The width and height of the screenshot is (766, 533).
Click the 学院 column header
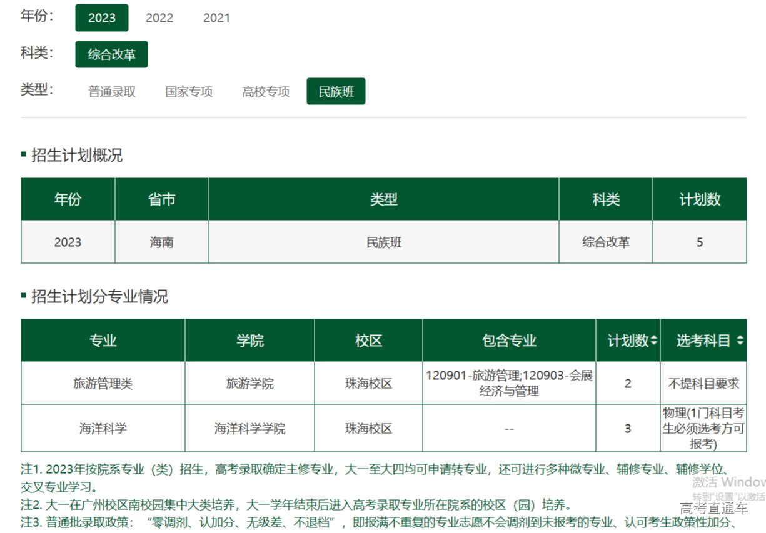(249, 341)
